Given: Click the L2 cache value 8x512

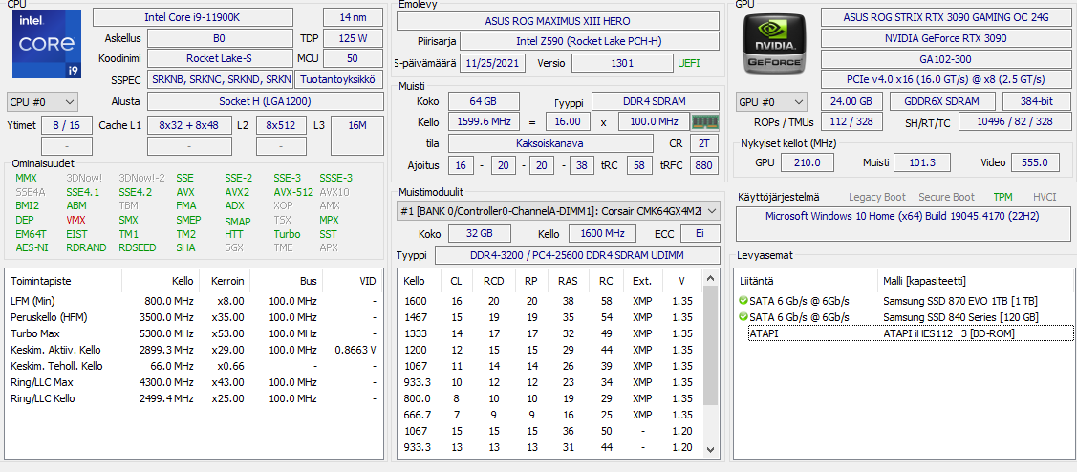Looking at the screenshot, I should (x=282, y=126).
